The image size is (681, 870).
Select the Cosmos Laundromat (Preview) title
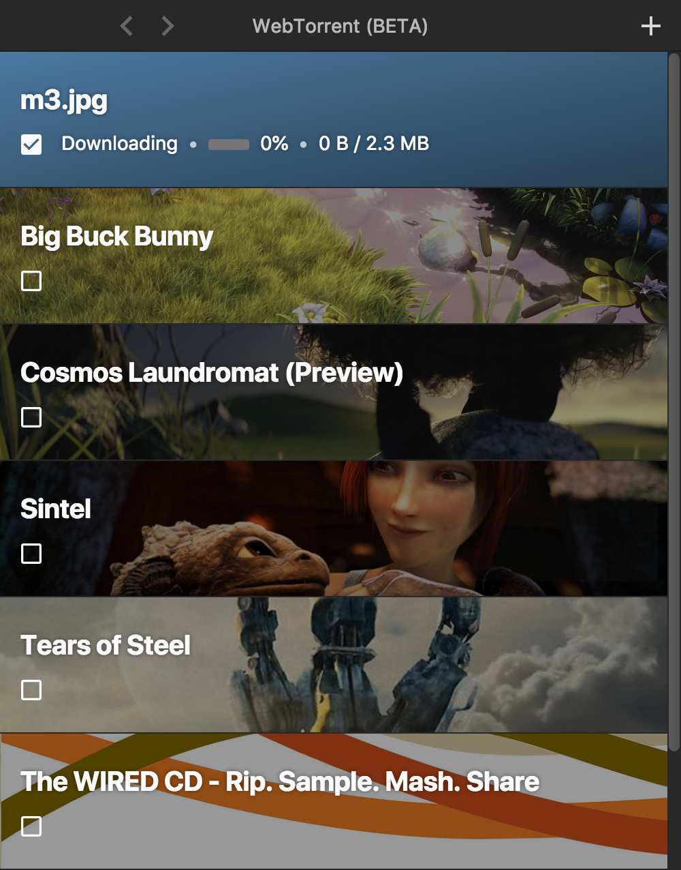212,372
